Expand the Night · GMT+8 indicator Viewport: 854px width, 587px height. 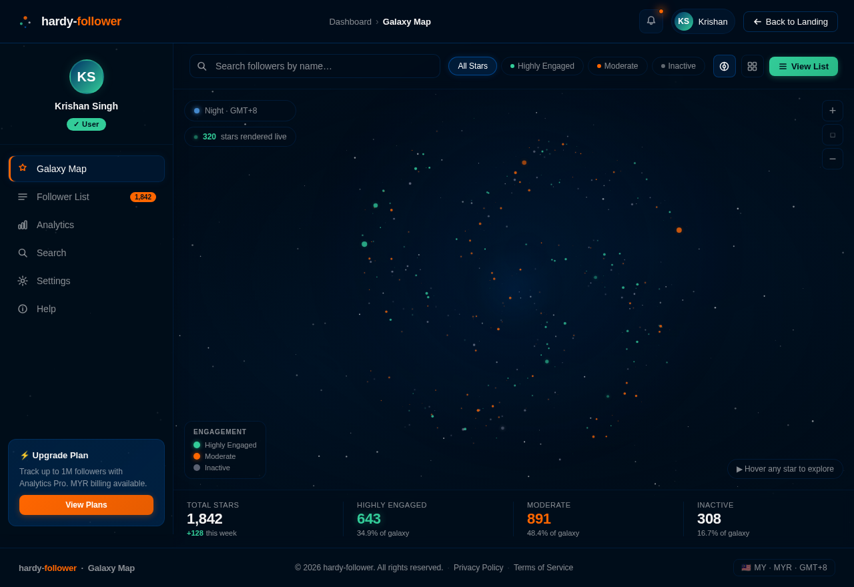tap(240, 111)
